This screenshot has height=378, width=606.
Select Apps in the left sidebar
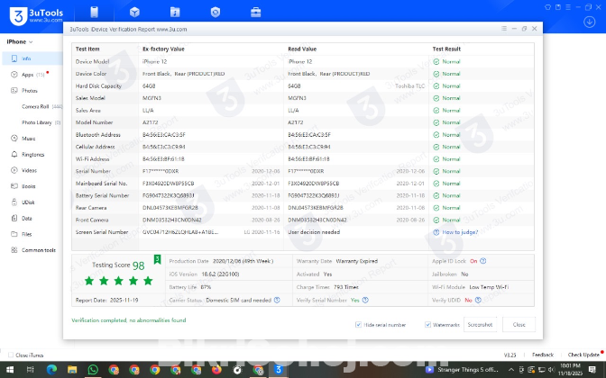[27, 75]
